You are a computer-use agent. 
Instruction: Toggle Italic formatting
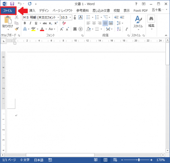click(30, 23)
